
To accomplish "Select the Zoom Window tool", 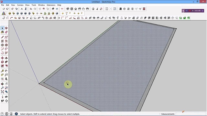I will [x=6, y=88].
